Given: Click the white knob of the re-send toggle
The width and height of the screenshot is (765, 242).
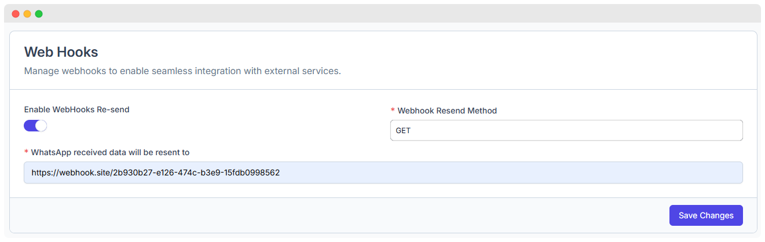Looking at the screenshot, I should point(41,126).
